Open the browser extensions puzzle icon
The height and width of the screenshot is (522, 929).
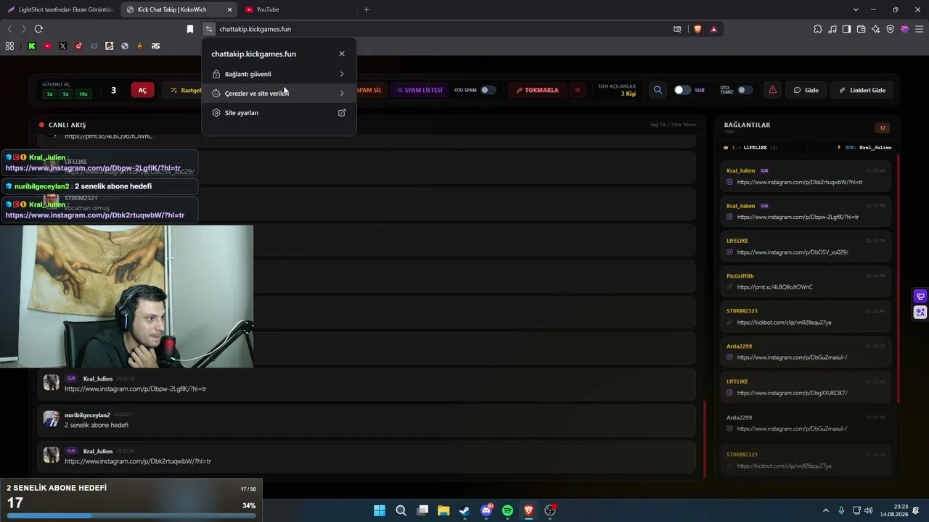click(818, 29)
